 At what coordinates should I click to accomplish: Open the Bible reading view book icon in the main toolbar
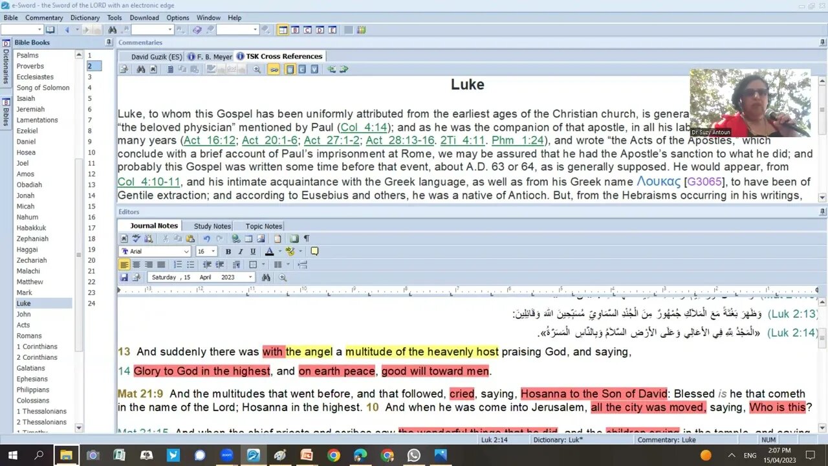click(50, 30)
